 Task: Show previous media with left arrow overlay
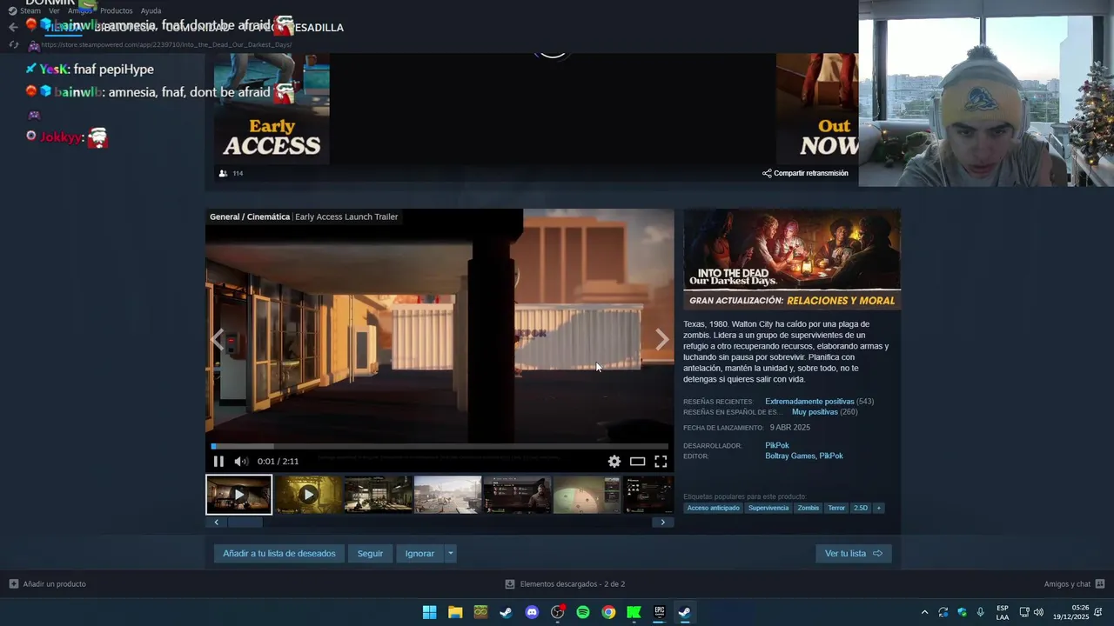[218, 339]
